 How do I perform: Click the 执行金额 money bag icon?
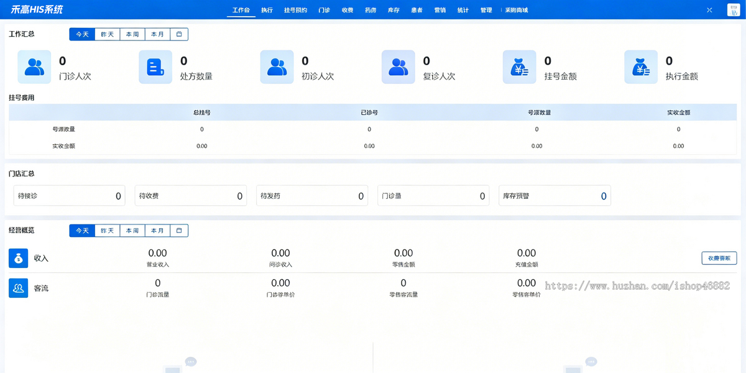coord(641,67)
